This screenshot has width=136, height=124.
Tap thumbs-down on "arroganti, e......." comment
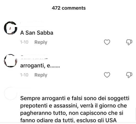(129, 75)
